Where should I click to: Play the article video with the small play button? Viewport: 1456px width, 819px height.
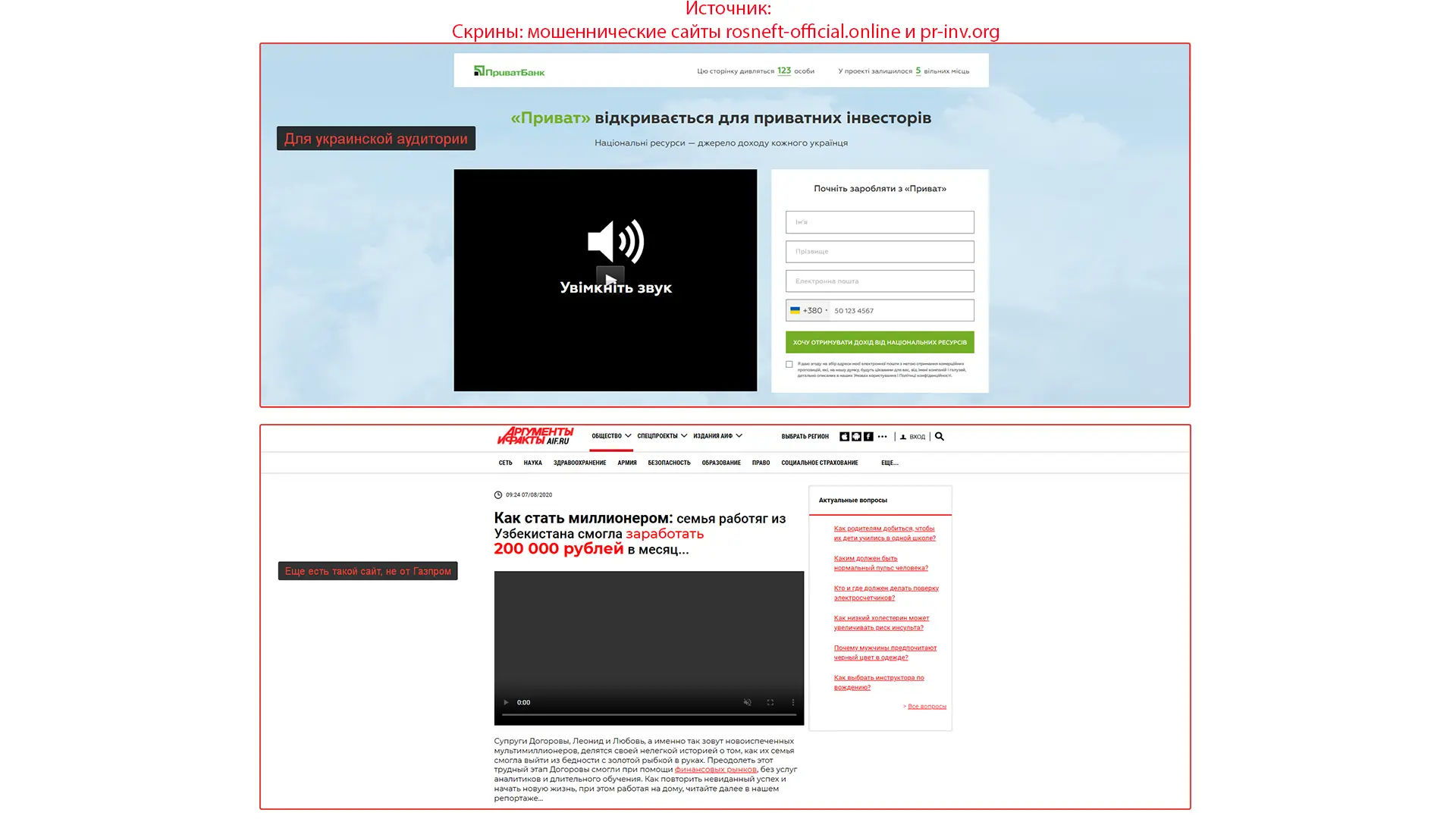[x=506, y=702]
